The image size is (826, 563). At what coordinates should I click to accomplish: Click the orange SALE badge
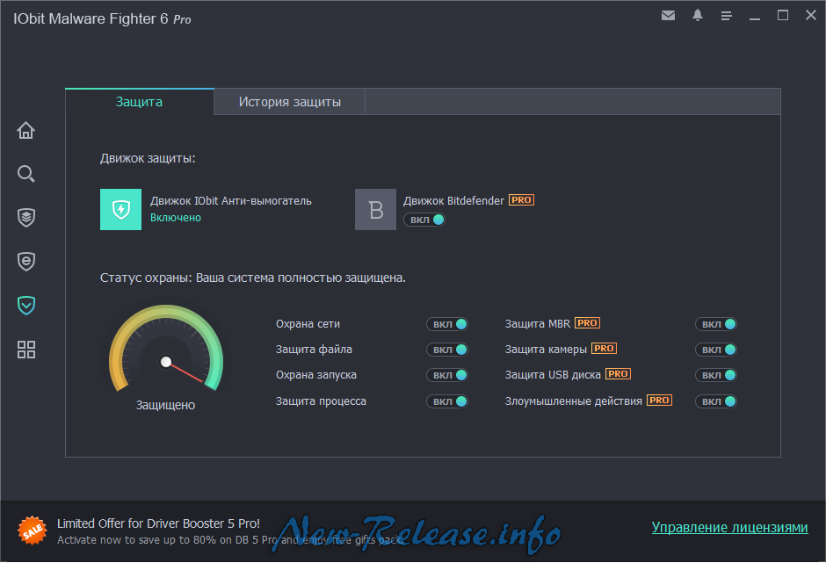tap(33, 531)
